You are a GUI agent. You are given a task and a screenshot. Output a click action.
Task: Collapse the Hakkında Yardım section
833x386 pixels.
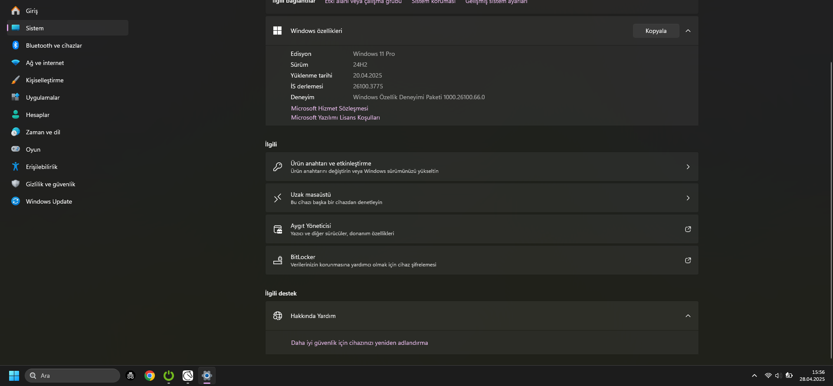(x=688, y=316)
